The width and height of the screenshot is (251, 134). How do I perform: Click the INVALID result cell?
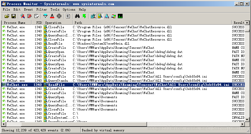(x=238, y=118)
